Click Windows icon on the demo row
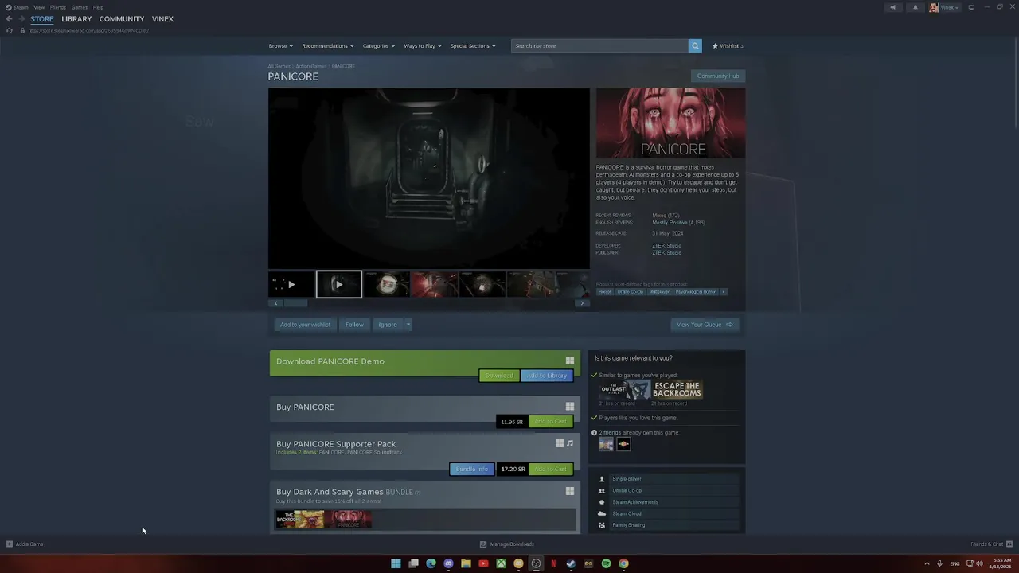The image size is (1019, 573). point(570,361)
